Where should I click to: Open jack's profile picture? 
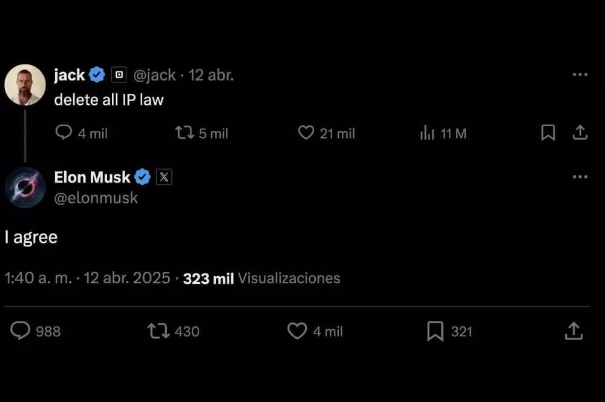pos(25,85)
